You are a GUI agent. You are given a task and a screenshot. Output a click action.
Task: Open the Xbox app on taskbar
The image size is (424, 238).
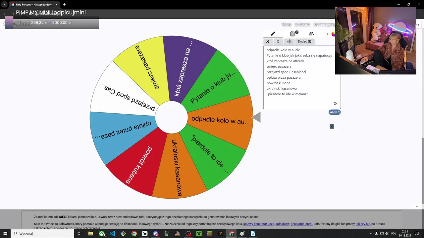click(x=101, y=234)
